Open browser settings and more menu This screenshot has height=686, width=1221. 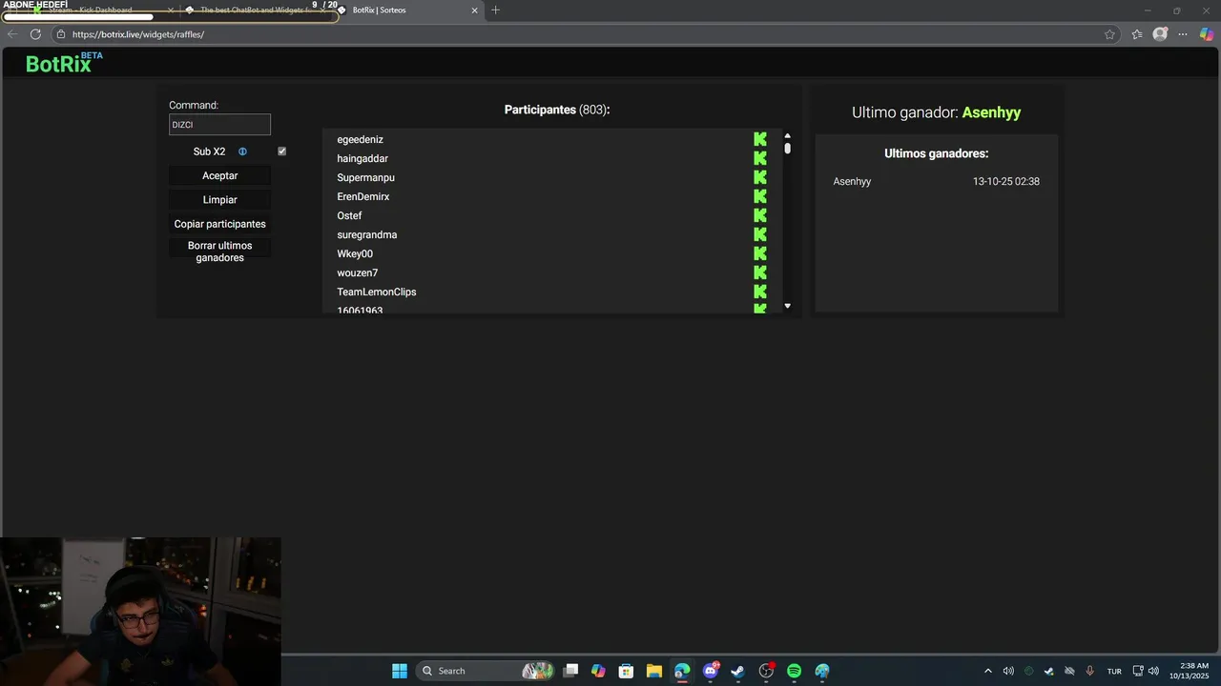1183,34
